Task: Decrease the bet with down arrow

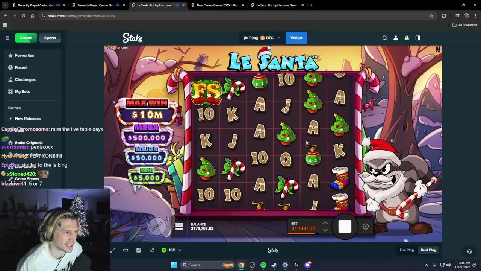Action: coord(325,230)
